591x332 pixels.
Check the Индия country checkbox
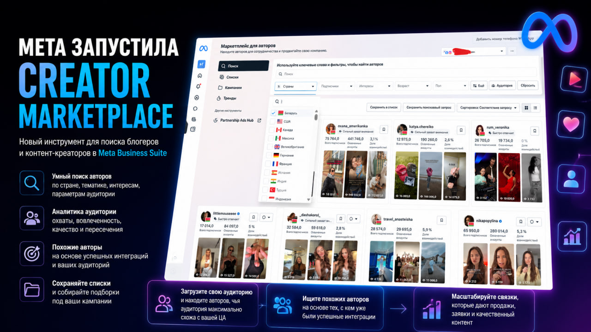tap(265, 181)
